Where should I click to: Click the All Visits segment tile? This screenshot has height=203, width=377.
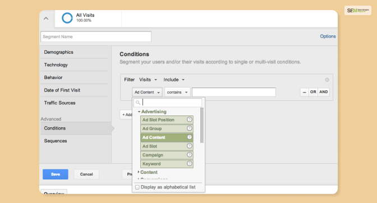pos(88,19)
